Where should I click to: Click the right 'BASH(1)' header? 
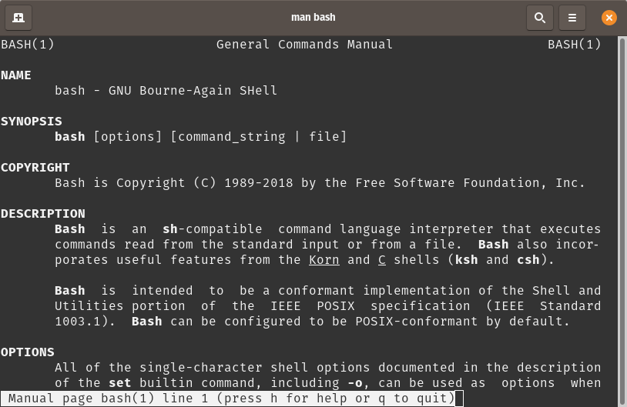pyautogui.click(x=575, y=45)
